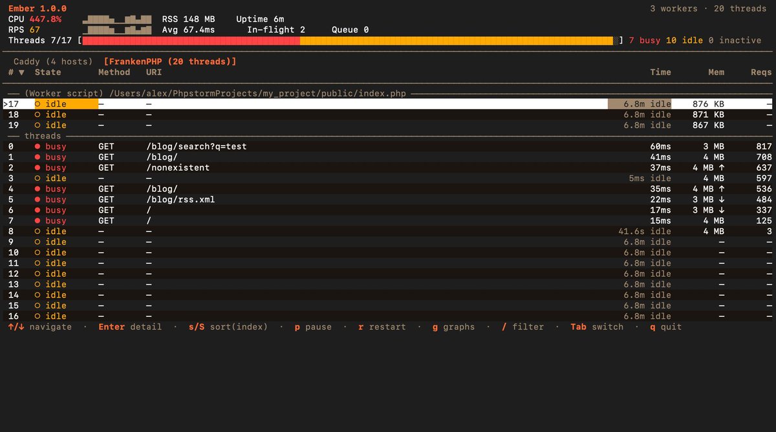Click the idle circle icon on thread 9
776x432 pixels.
(38, 242)
